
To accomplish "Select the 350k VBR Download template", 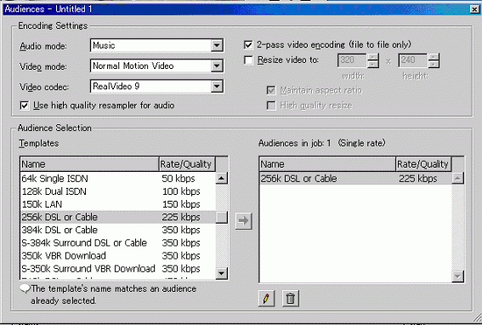I will (x=118, y=256).
